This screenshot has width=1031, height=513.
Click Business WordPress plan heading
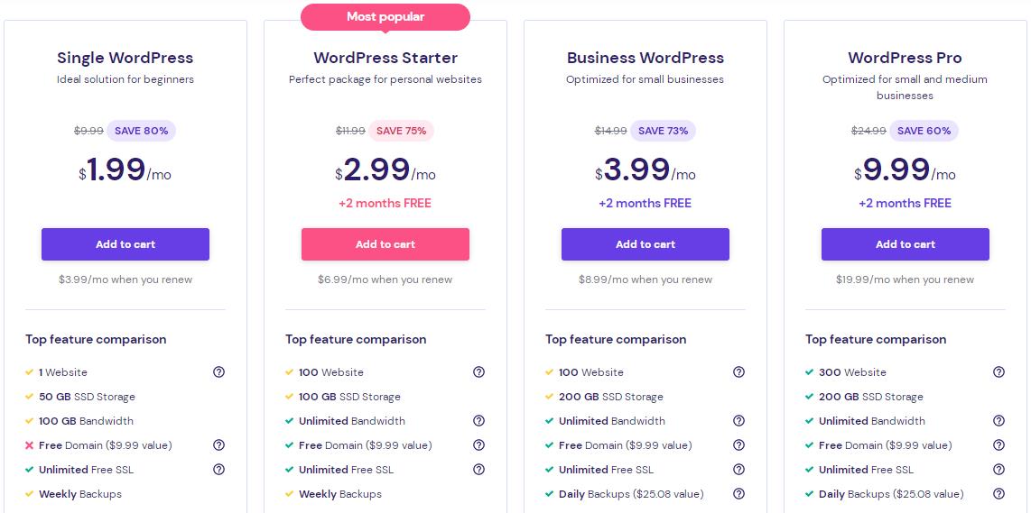[x=646, y=58]
